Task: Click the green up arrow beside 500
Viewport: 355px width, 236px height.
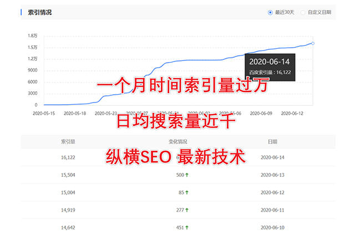Action: [x=187, y=175]
